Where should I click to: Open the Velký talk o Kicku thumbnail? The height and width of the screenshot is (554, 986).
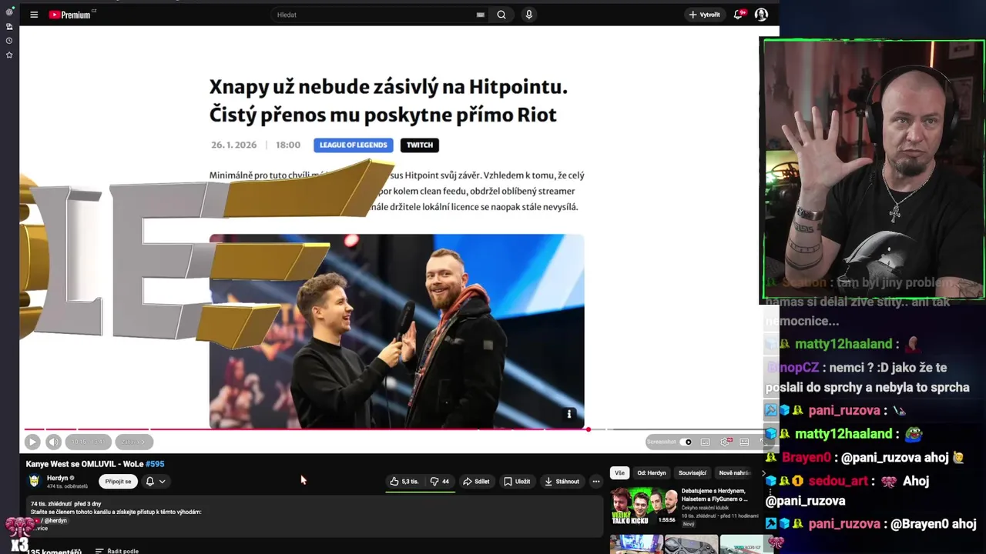click(644, 506)
